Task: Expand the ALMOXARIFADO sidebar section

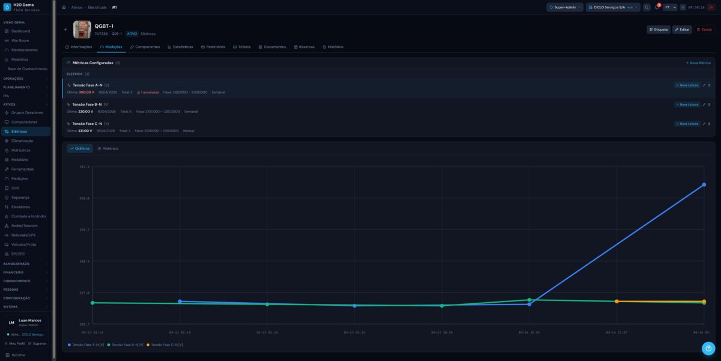Action: click(25, 264)
